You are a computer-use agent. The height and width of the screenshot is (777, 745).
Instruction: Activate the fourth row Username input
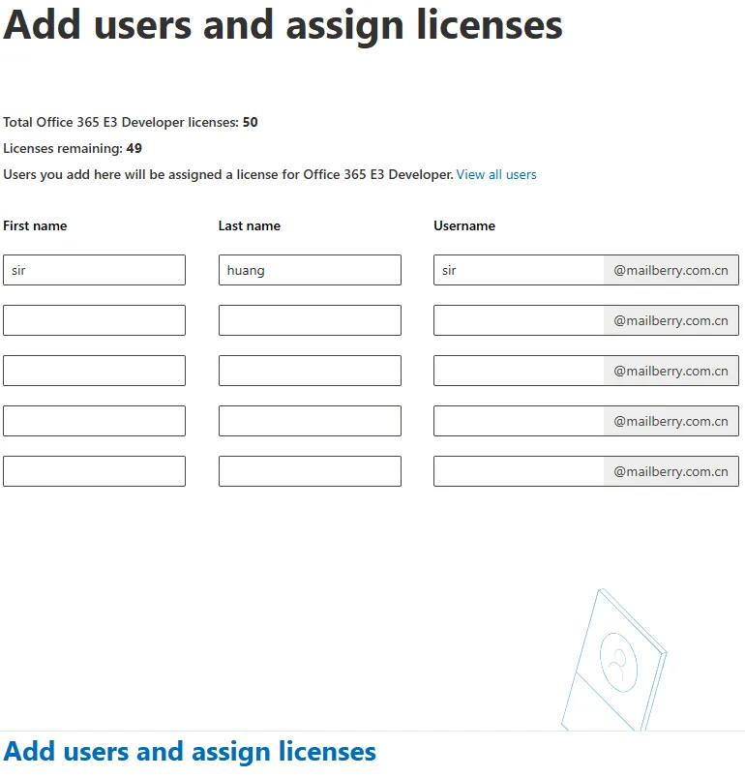(519, 421)
